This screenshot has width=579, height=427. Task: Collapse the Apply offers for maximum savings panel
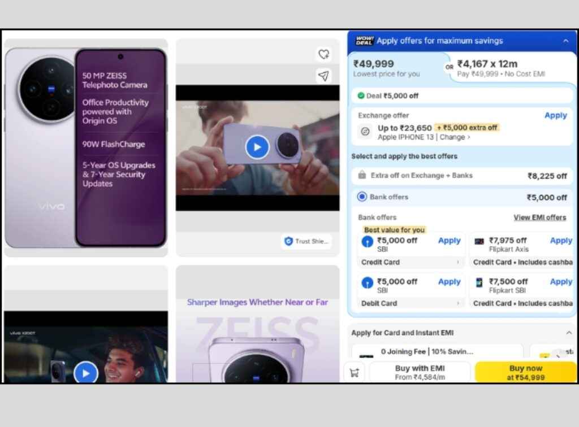[565, 41]
